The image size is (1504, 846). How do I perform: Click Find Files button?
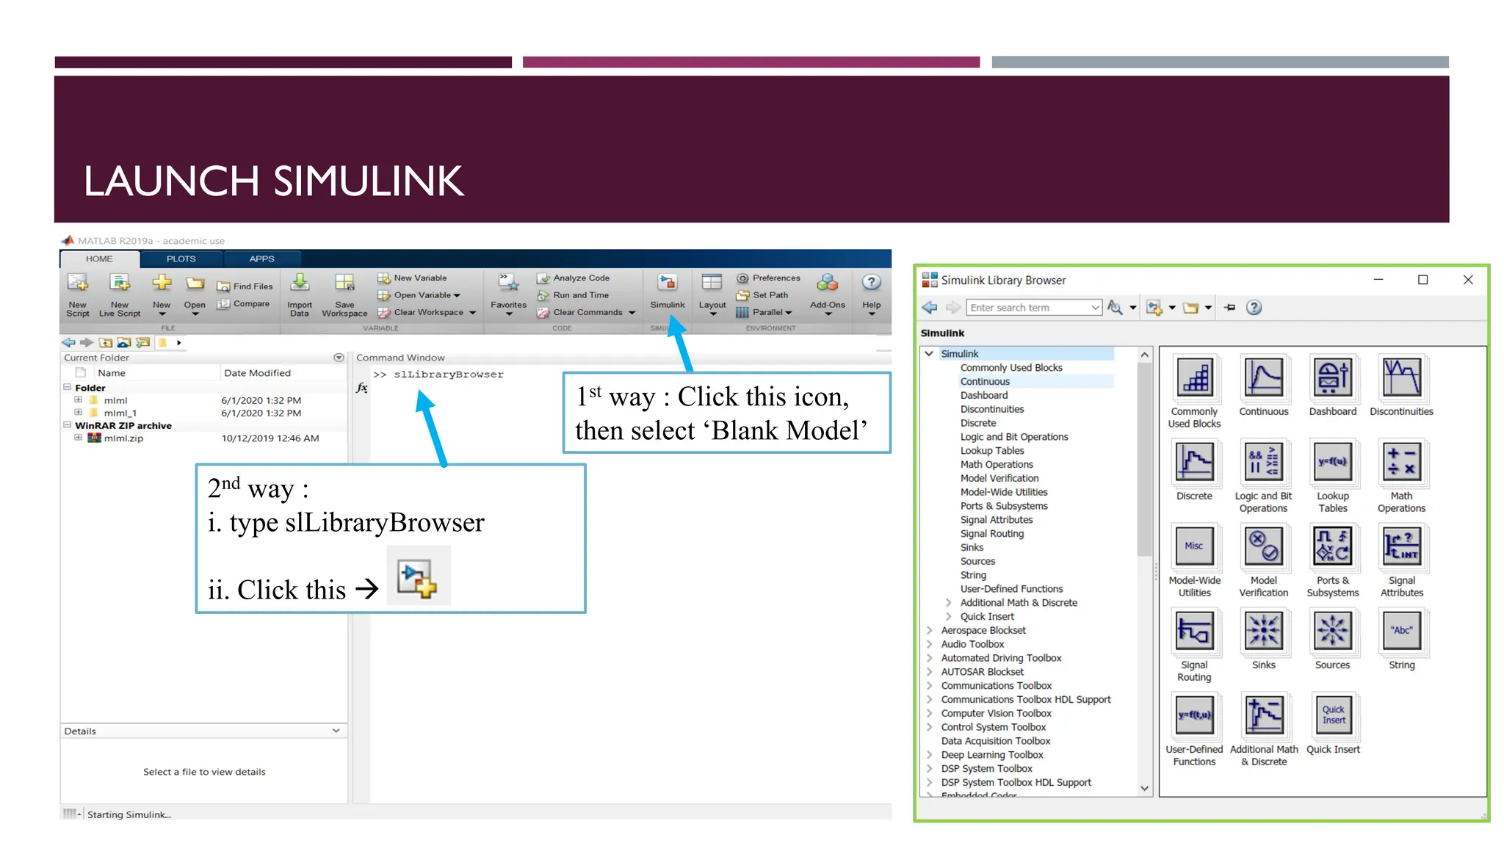point(245,286)
